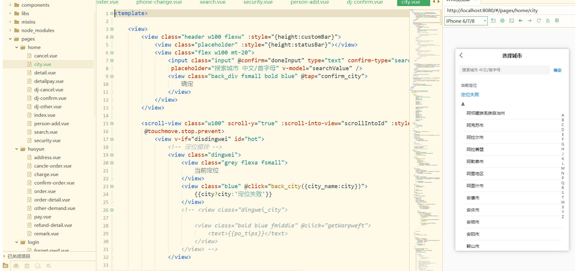
Task: Open the debug bug icon panel
Action: (x=27, y=266)
